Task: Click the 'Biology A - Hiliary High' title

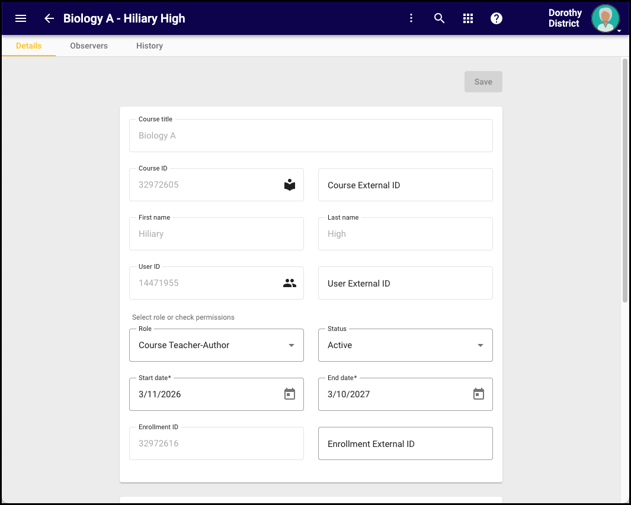Action: (x=124, y=18)
